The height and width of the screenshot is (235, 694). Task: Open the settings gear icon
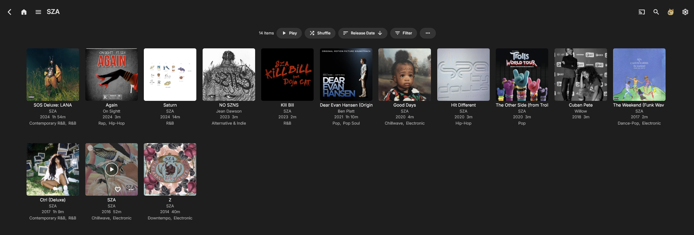pyautogui.click(x=685, y=12)
